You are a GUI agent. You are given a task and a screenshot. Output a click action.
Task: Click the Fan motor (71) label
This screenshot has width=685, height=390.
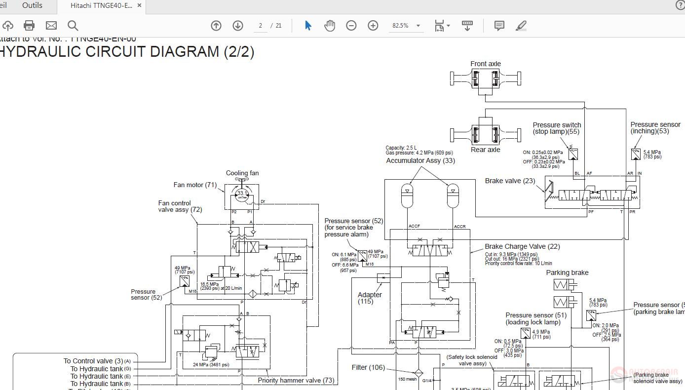click(195, 185)
